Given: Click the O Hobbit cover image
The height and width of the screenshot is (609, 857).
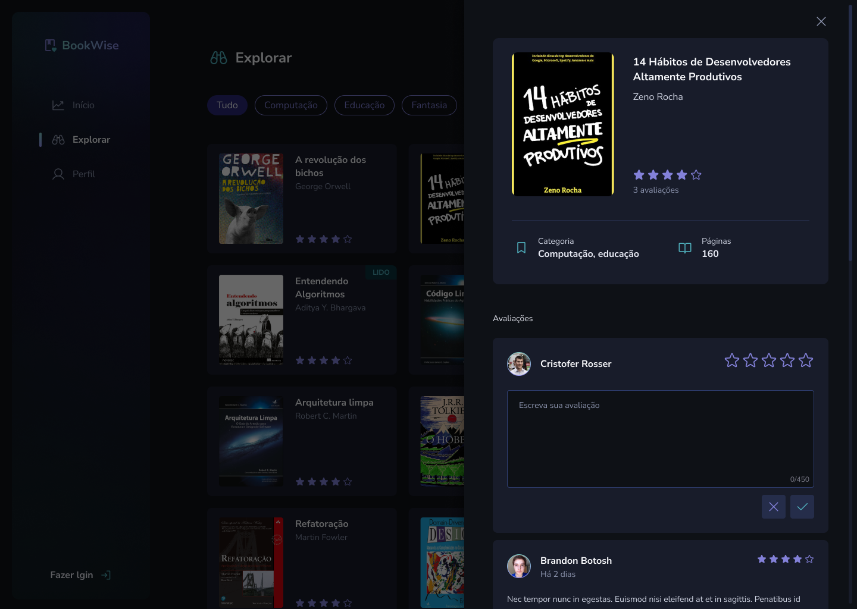Looking at the screenshot, I should pyautogui.click(x=442, y=441).
